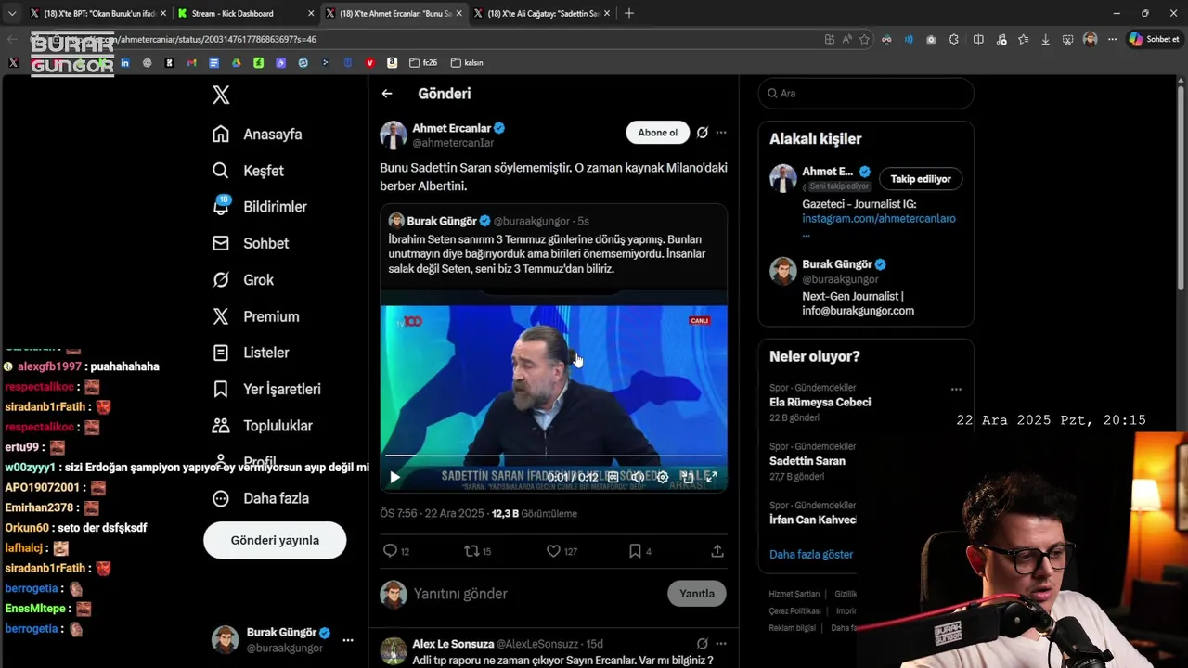Open video settings gear

pos(663,477)
